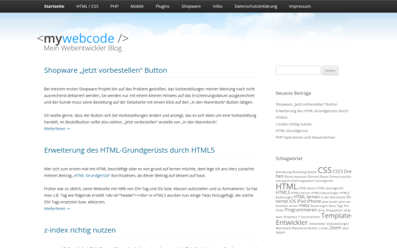Select the Steuerzeichen tag
This screenshot has height=248, width=397.
310,217
